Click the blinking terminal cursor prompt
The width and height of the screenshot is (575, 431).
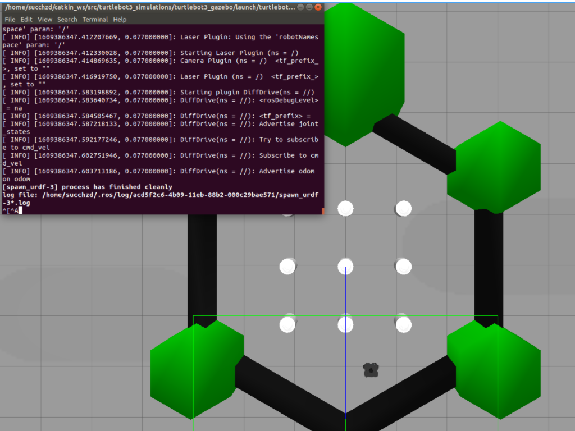pyautogui.click(x=20, y=210)
